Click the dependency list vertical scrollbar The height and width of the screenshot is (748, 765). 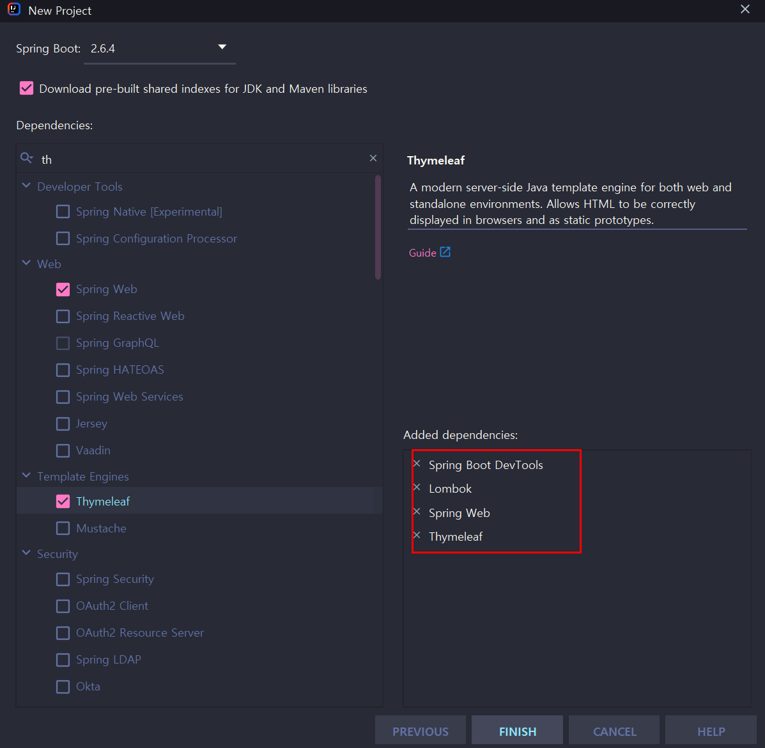(x=378, y=227)
